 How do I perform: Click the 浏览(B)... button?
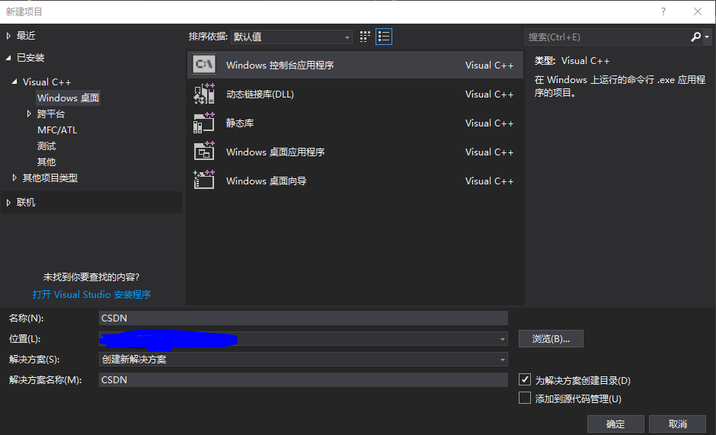click(x=550, y=339)
